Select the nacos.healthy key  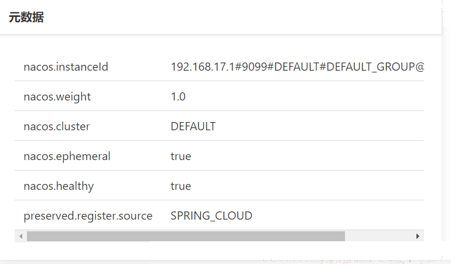click(59, 186)
